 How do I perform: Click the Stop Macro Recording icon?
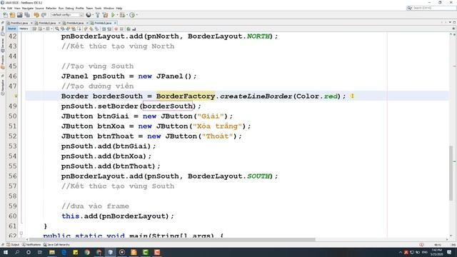(121, 29)
